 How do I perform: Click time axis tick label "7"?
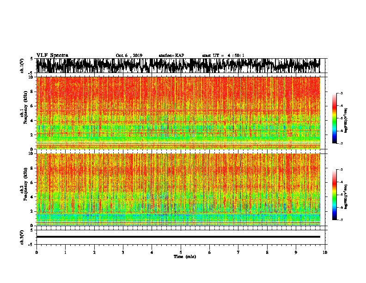tap(238, 252)
